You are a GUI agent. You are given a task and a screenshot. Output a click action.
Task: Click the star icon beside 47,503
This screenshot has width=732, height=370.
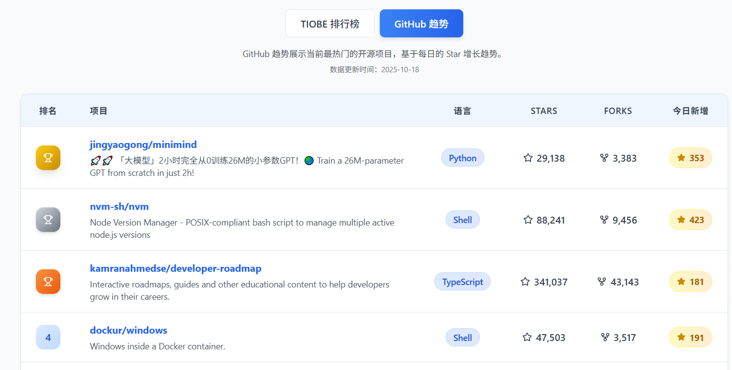[x=527, y=337]
